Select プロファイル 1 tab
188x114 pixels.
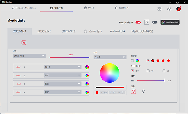click(19, 31)
